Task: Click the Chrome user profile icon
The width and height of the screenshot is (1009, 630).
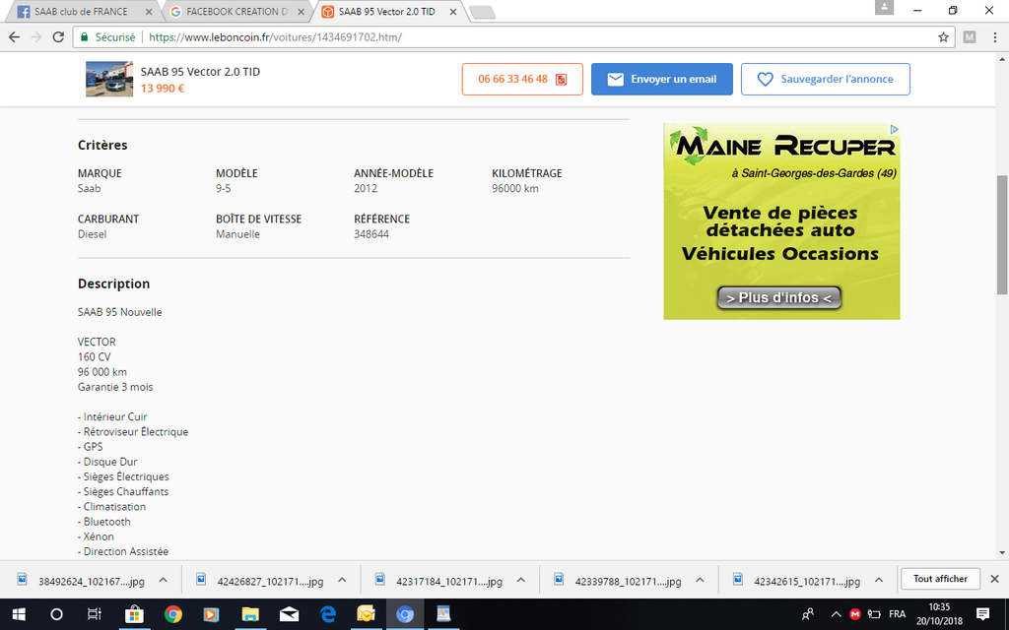Action: 884,7
